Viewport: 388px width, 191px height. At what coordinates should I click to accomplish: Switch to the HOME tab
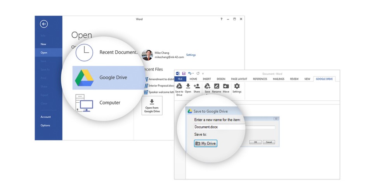pos(193,79)
